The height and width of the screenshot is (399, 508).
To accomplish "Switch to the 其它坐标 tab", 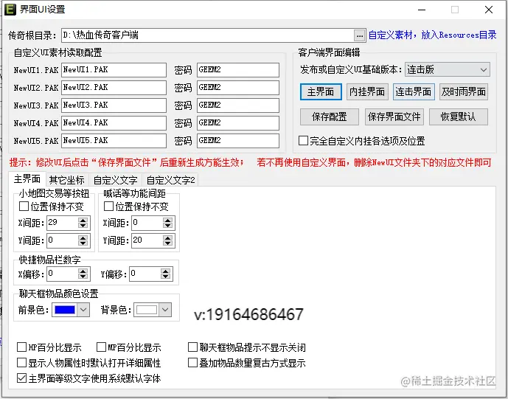I will point(67,180).
